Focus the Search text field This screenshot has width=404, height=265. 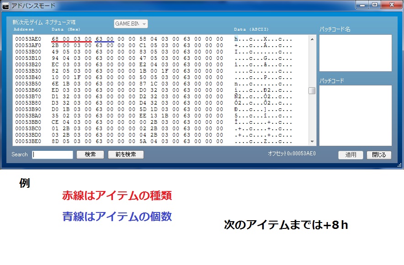point(53,154)
